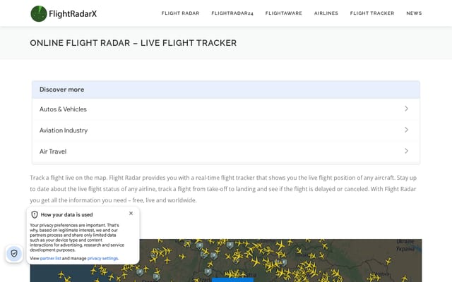Click the round privacy shield badge button
Screen dimensions: 452x282
(x=14, y=254)
